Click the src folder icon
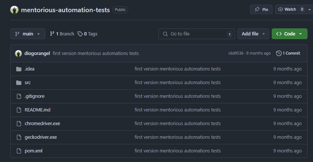The width and height of the screenshot is (313, 162). click(19, 83)
